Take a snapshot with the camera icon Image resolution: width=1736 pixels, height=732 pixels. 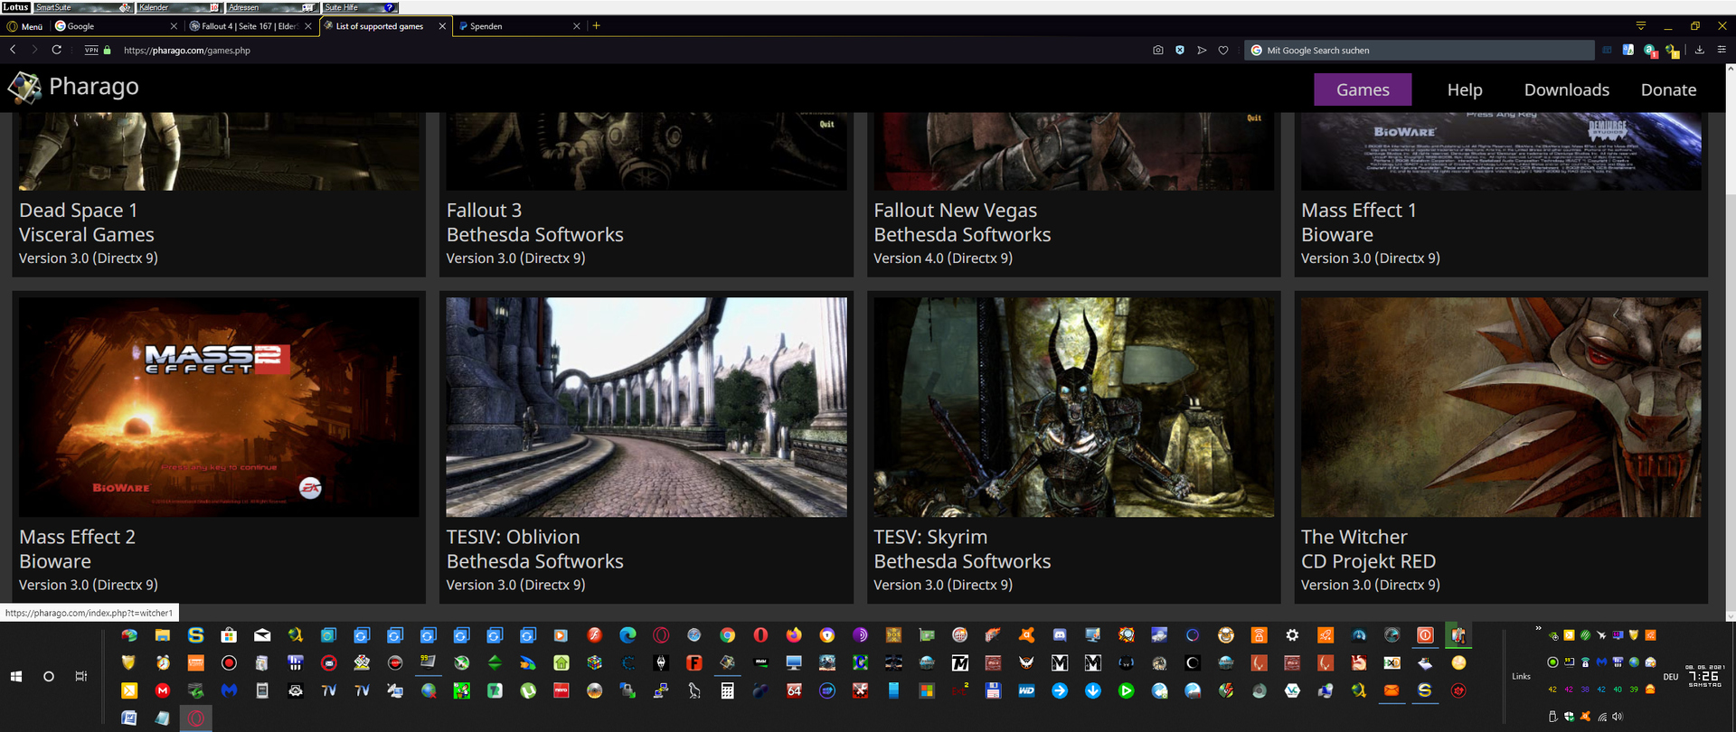1158,51
